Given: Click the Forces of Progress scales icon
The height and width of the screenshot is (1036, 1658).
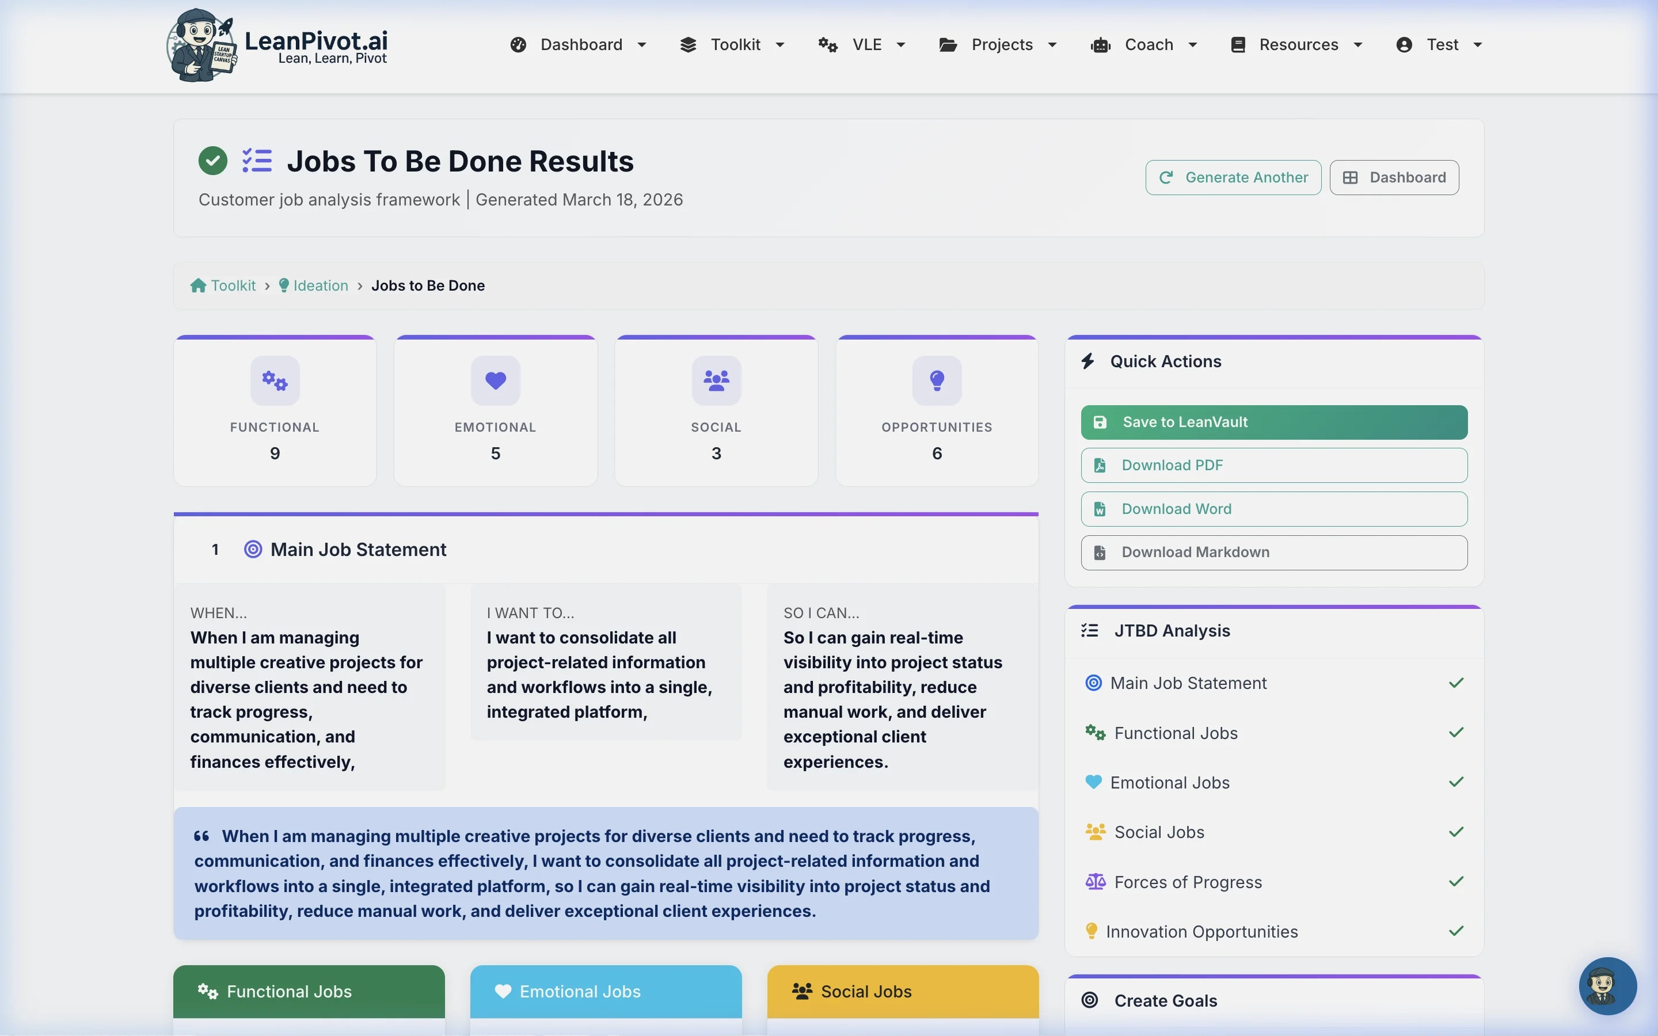Looking at the screenshot, I should tap(1095, 882).
